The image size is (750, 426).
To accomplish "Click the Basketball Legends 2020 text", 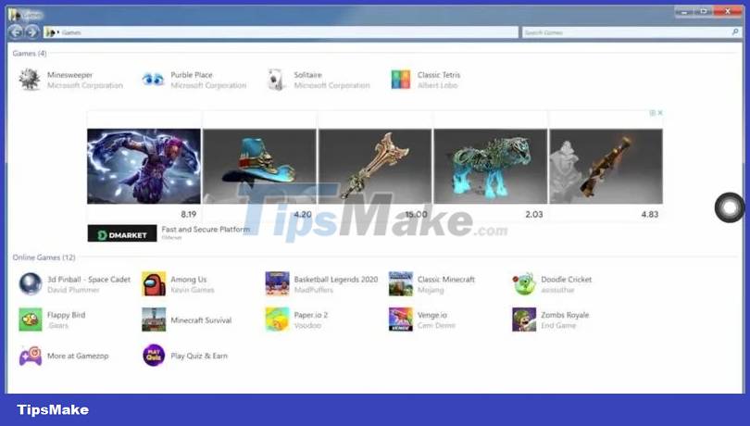I will pyautogui.click(x=336, y=279).
